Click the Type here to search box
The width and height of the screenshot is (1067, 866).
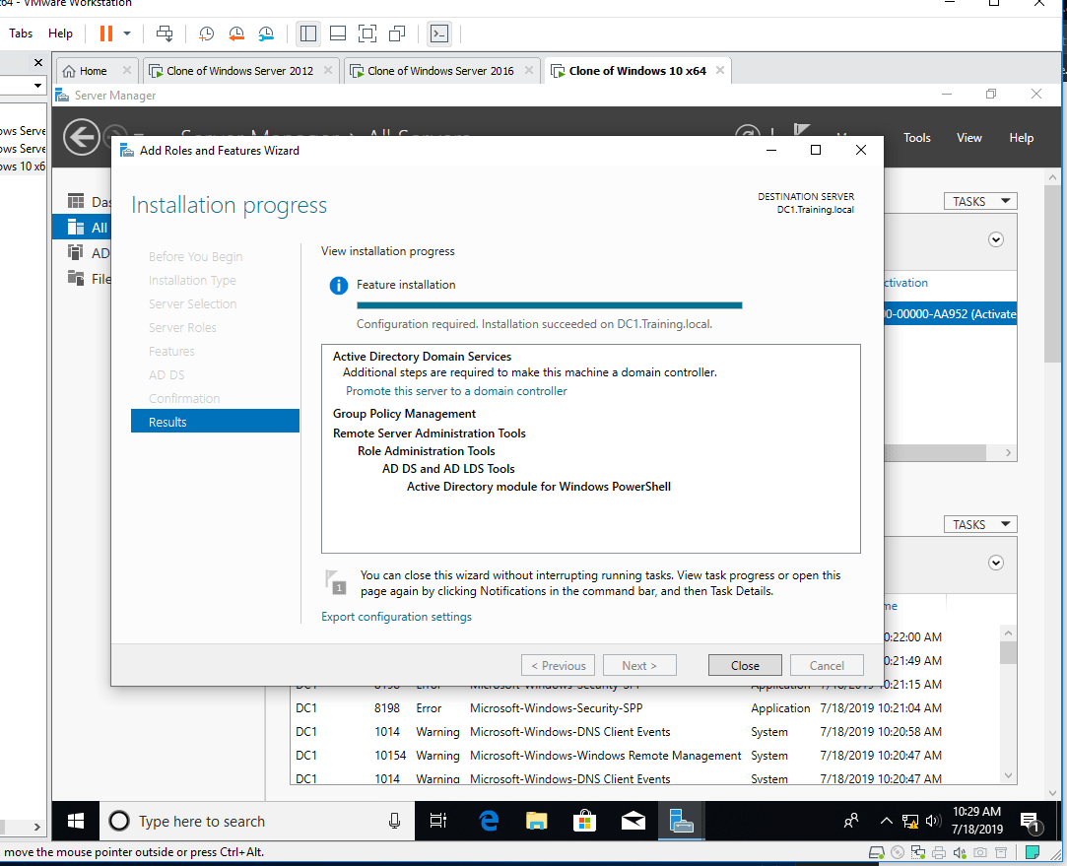click(x=257, y=821)
